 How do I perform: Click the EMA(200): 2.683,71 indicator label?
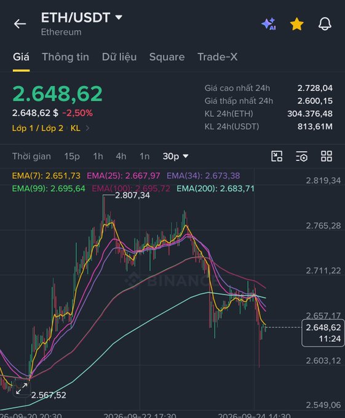[215, 189]
